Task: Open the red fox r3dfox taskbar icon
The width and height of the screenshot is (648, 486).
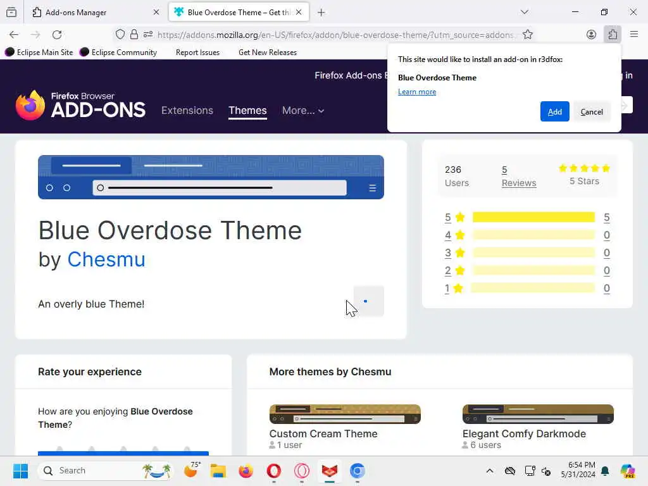Action: point(329,471)
